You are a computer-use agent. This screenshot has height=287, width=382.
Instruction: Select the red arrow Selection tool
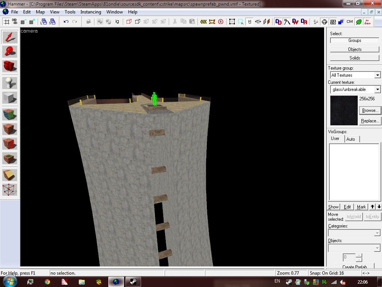click(10, 37)
